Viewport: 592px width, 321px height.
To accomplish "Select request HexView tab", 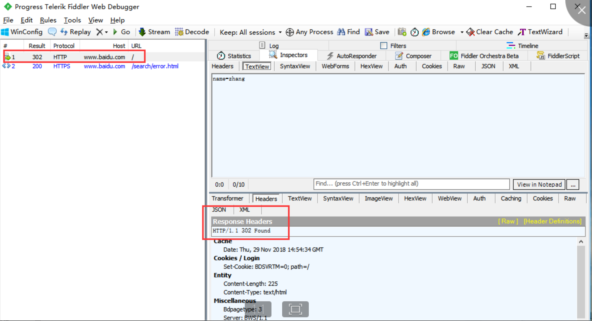I will [x=371, y=66].
